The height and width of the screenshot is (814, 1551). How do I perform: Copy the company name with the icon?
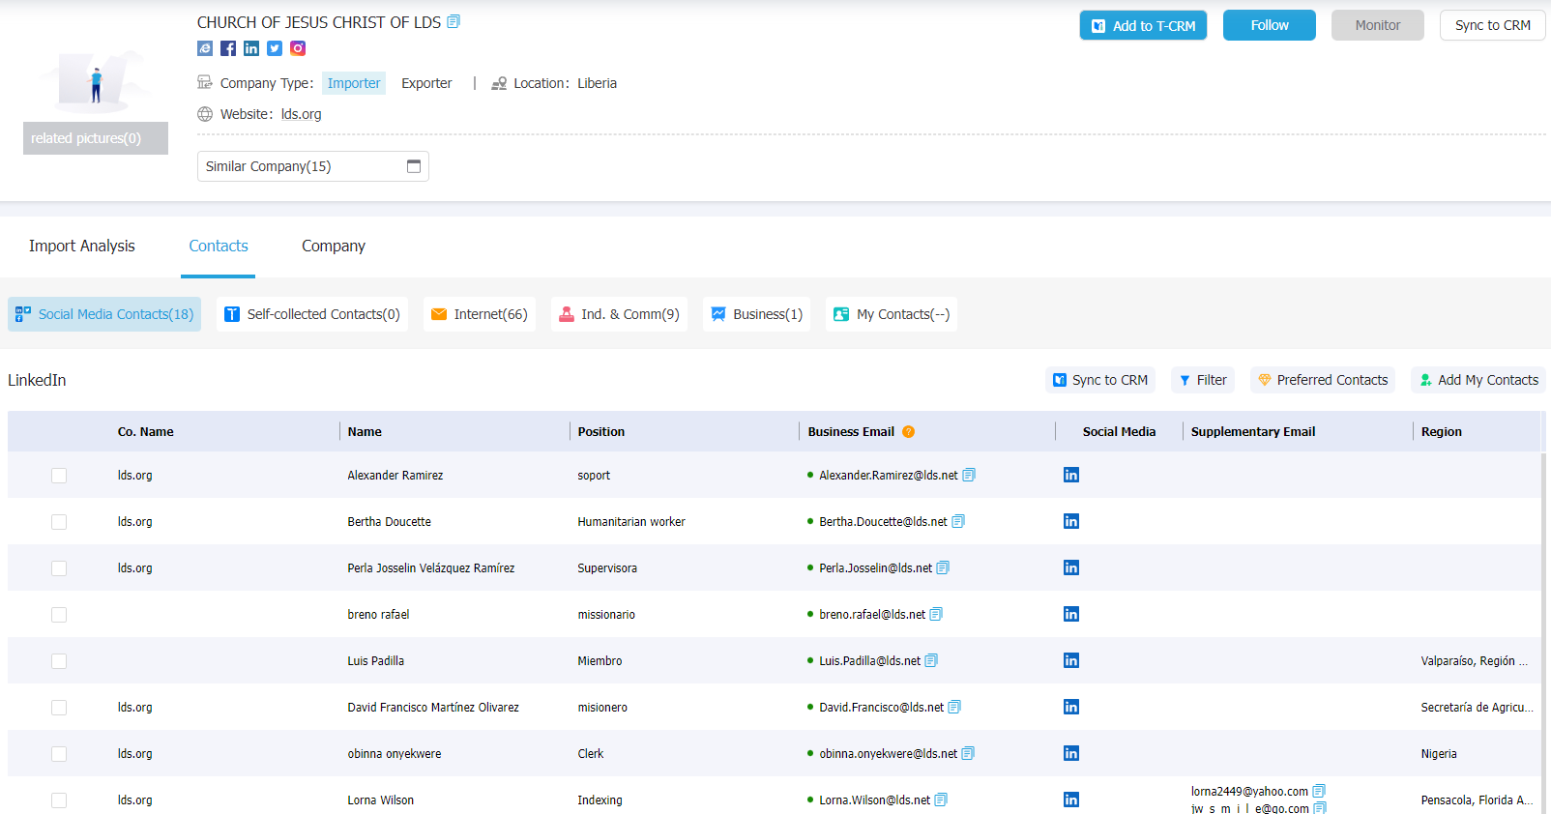(x=454, y=21)
